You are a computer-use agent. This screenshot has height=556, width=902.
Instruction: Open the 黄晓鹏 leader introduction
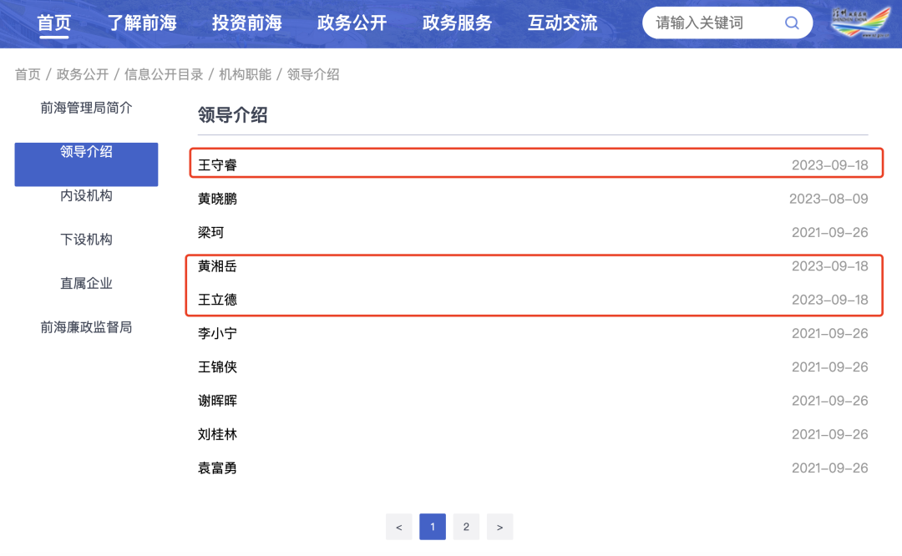(x=215, y=199)
